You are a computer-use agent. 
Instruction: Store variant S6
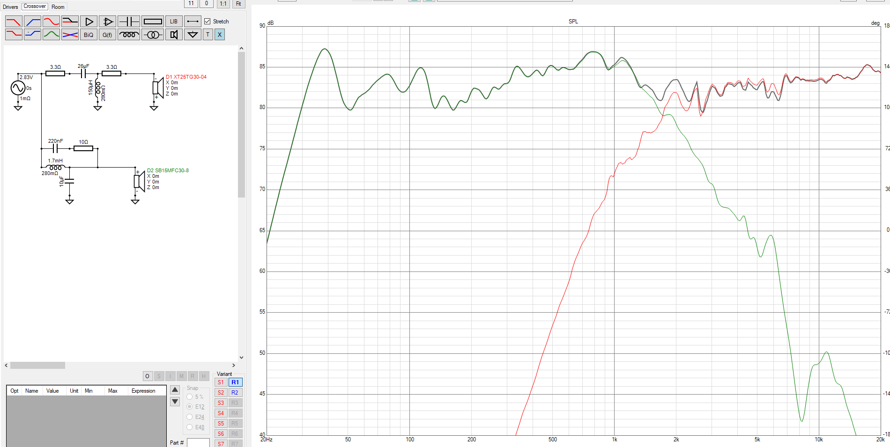(221, 434)
